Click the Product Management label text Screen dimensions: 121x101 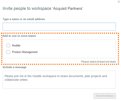pyautogui.click(x=25, y=52)
